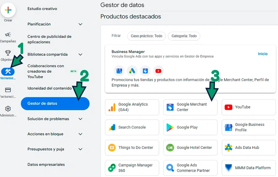Click the Google Ads Commerce Partner magnifier icon

tap(170, 168)
